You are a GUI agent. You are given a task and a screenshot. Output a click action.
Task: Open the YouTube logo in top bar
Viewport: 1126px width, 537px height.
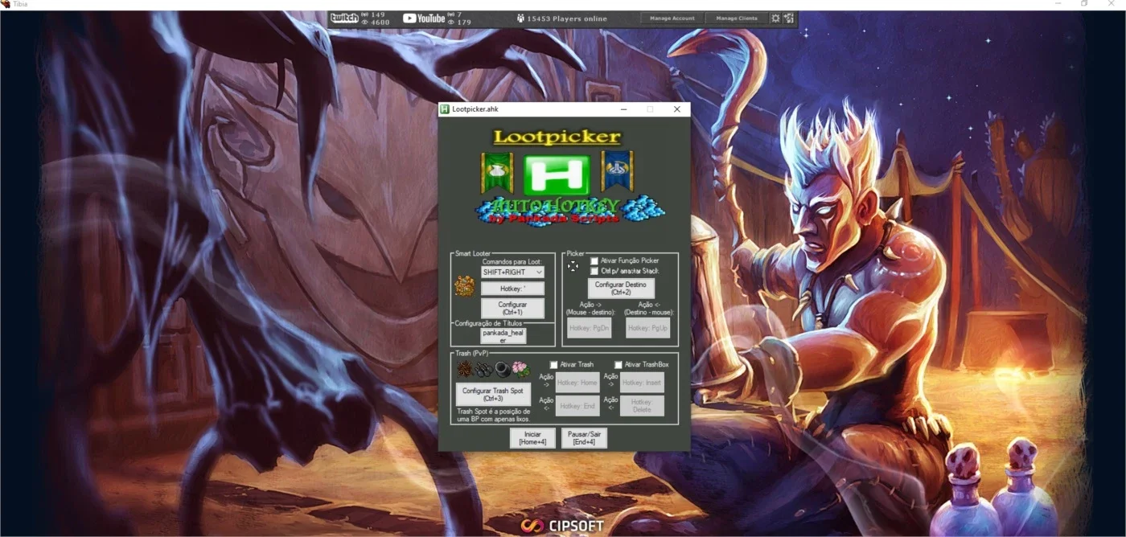(424, 18)
